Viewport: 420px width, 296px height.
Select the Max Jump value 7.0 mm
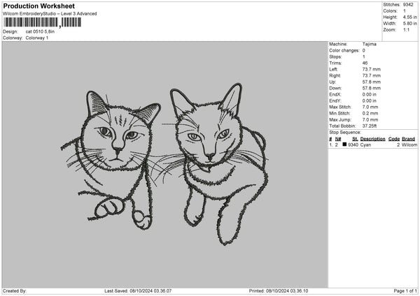[370, 120]
